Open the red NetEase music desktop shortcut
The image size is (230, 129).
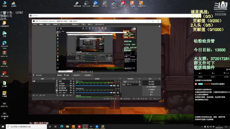point(123,4)
